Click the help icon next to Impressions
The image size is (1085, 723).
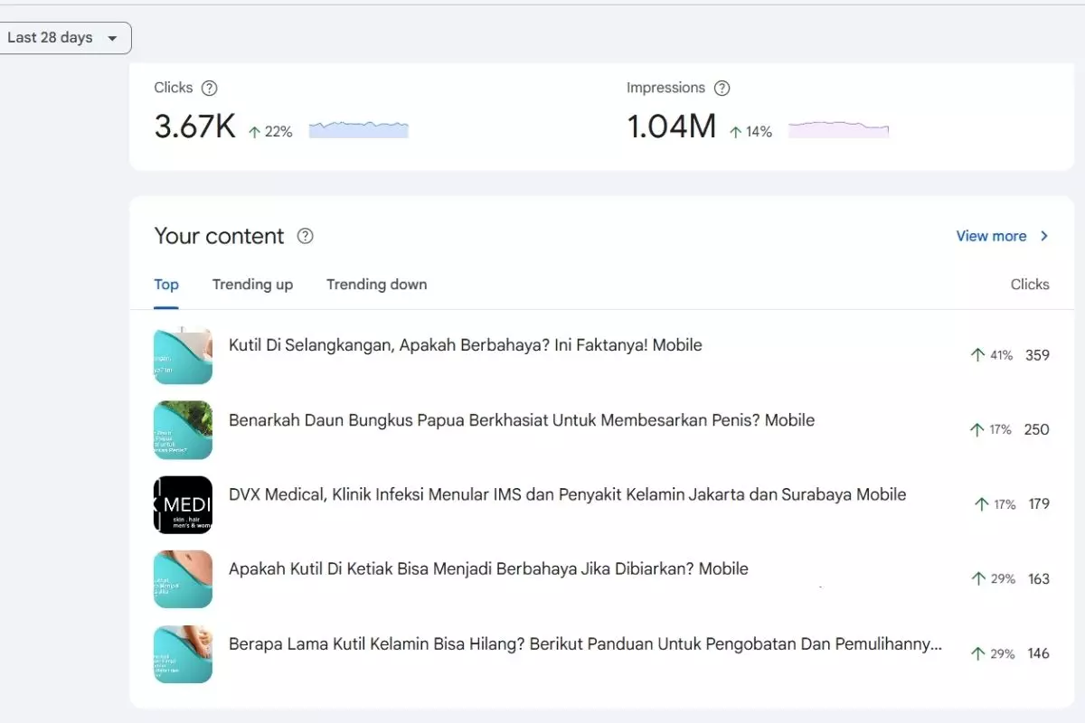[722, 88]
